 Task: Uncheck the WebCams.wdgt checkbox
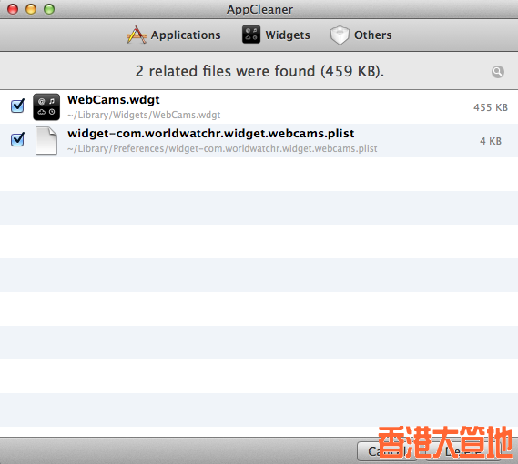(x=17, y=106)
